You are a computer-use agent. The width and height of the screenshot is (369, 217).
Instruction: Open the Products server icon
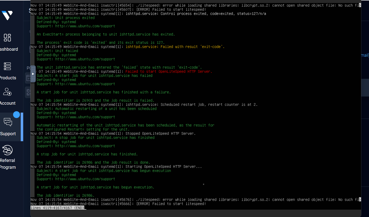[7, 66]
